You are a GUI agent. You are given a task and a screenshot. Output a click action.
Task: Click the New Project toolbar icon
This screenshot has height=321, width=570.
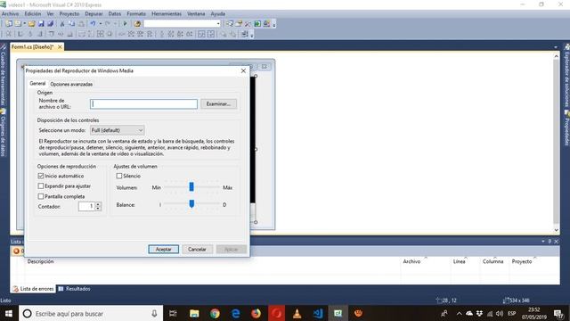[8, 24]
